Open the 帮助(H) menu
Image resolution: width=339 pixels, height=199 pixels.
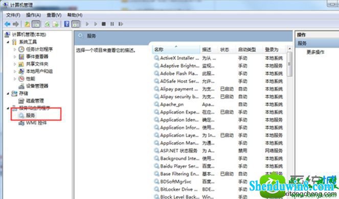coord(75,15)
